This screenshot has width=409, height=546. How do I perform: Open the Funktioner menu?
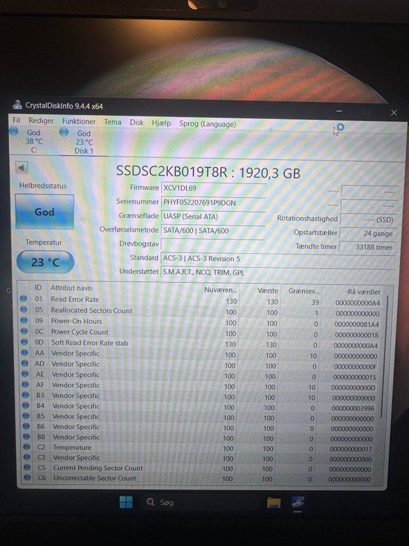click(x=79, y=121)
